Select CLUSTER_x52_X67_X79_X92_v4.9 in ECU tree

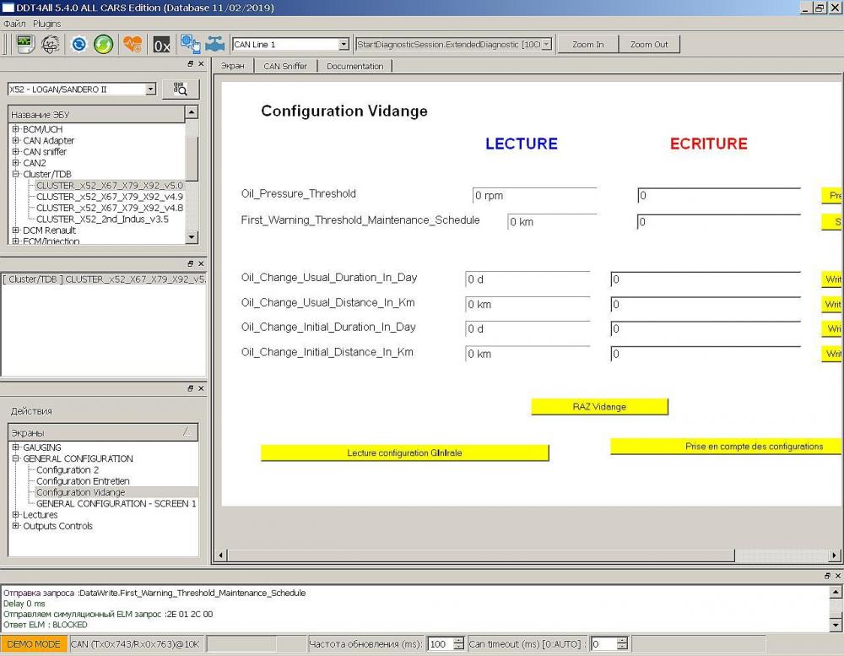click(110, 197)
